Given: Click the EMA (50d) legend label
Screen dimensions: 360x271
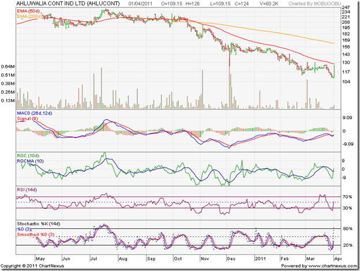Looking at the screenshot, I should tap(28, 11).
